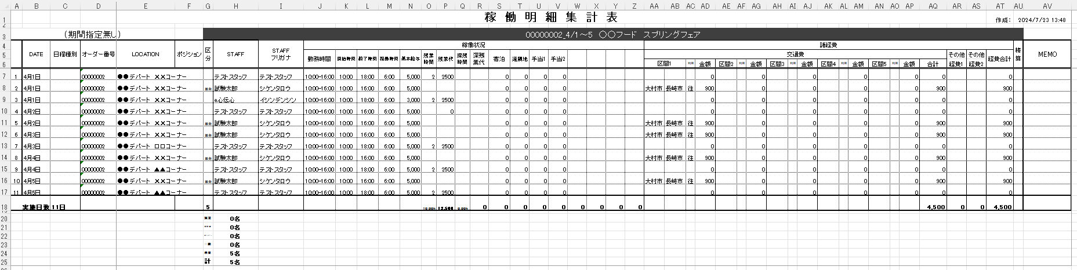Click the sheet title 稼働明細集計表

click(x=551, y=17)
